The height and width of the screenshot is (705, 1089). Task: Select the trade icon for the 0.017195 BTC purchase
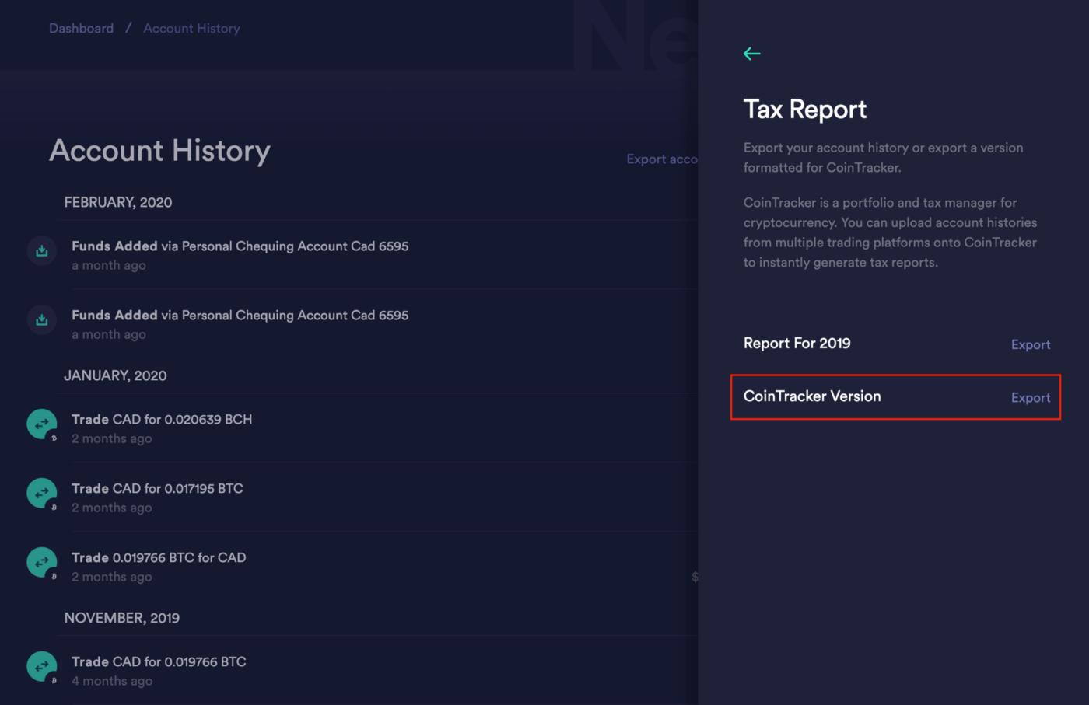[x=41, y=493]
